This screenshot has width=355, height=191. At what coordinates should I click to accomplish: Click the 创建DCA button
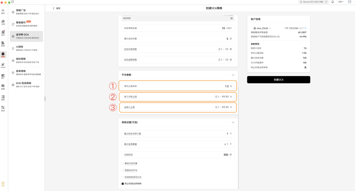(x=278, y=80)
